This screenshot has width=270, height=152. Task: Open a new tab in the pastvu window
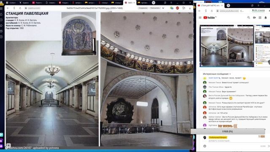(154, 3)
